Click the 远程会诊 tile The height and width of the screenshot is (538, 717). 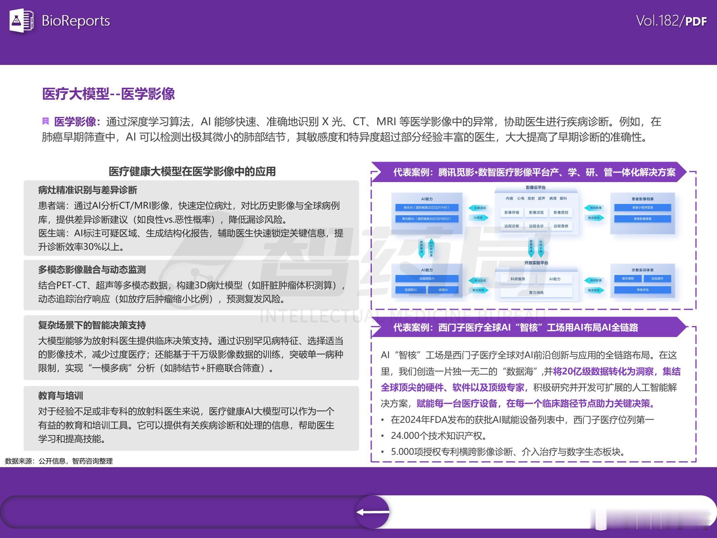coord(536,226)
